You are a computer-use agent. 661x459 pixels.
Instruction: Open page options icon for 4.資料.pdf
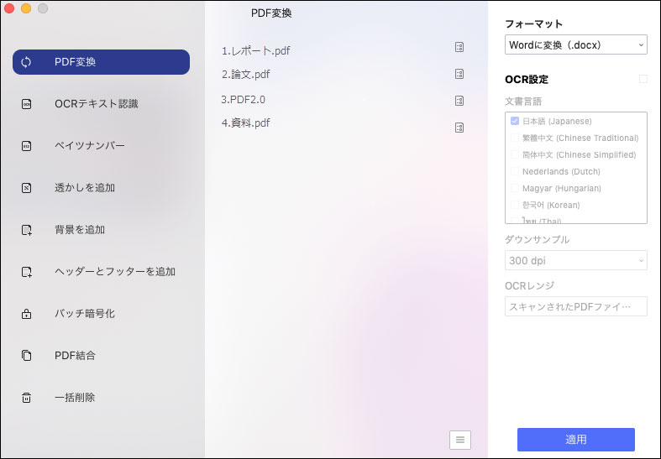tap(459, 128)
